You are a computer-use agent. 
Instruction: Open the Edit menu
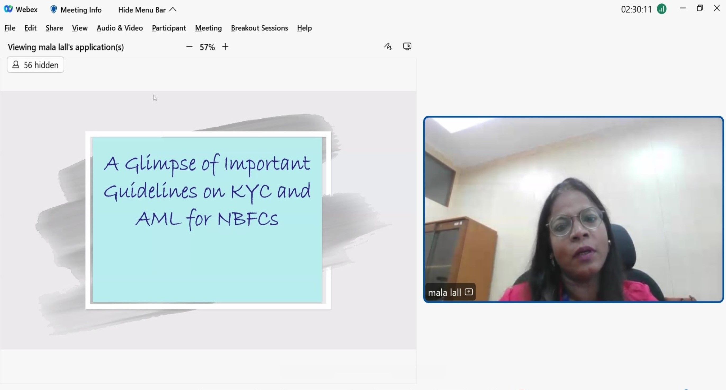(30, 28)
